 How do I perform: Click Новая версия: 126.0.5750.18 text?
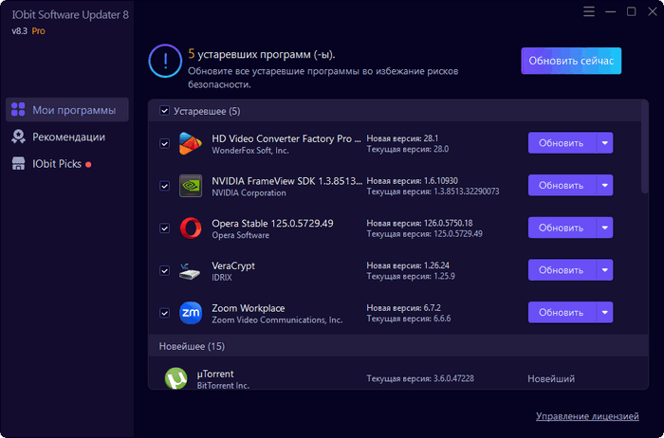pyautogui.click(x=419, y=223)
